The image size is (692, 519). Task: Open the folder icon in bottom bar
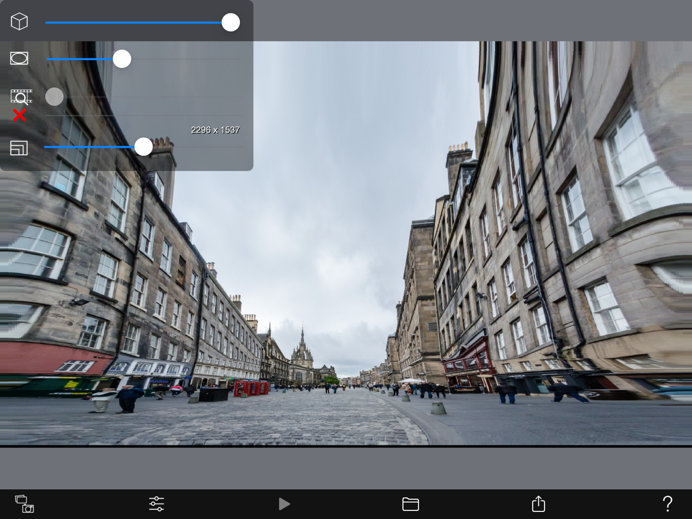click(410, 504)
